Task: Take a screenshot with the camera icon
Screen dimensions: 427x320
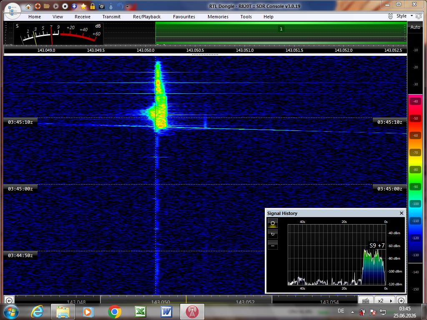Action: click(102, 6)
